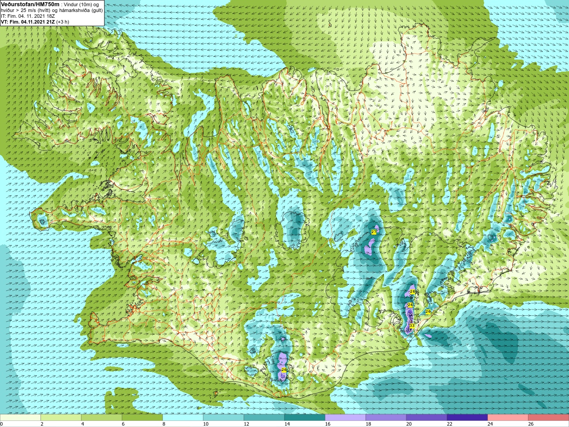This screenshot has width=569, height=427.
Task: Click the legend scale number '14'
Action: pos(287,424)
